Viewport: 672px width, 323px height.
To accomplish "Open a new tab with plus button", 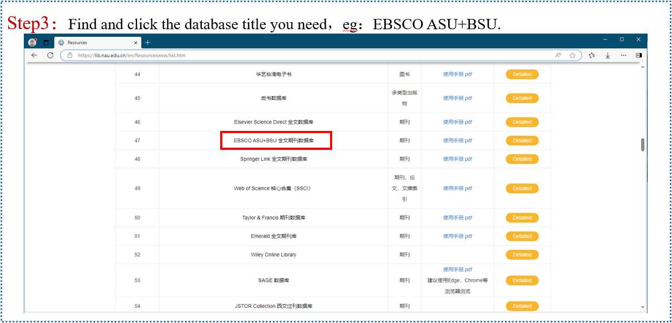I will tap(148, 43).
